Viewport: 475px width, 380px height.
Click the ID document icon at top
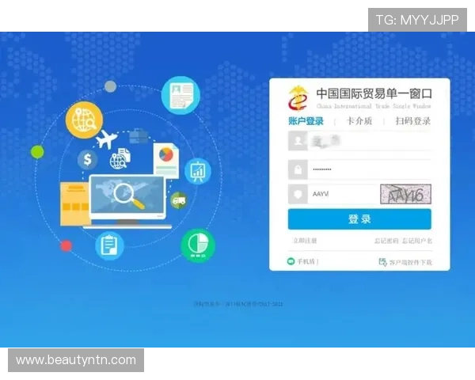(x=181, y=95)
